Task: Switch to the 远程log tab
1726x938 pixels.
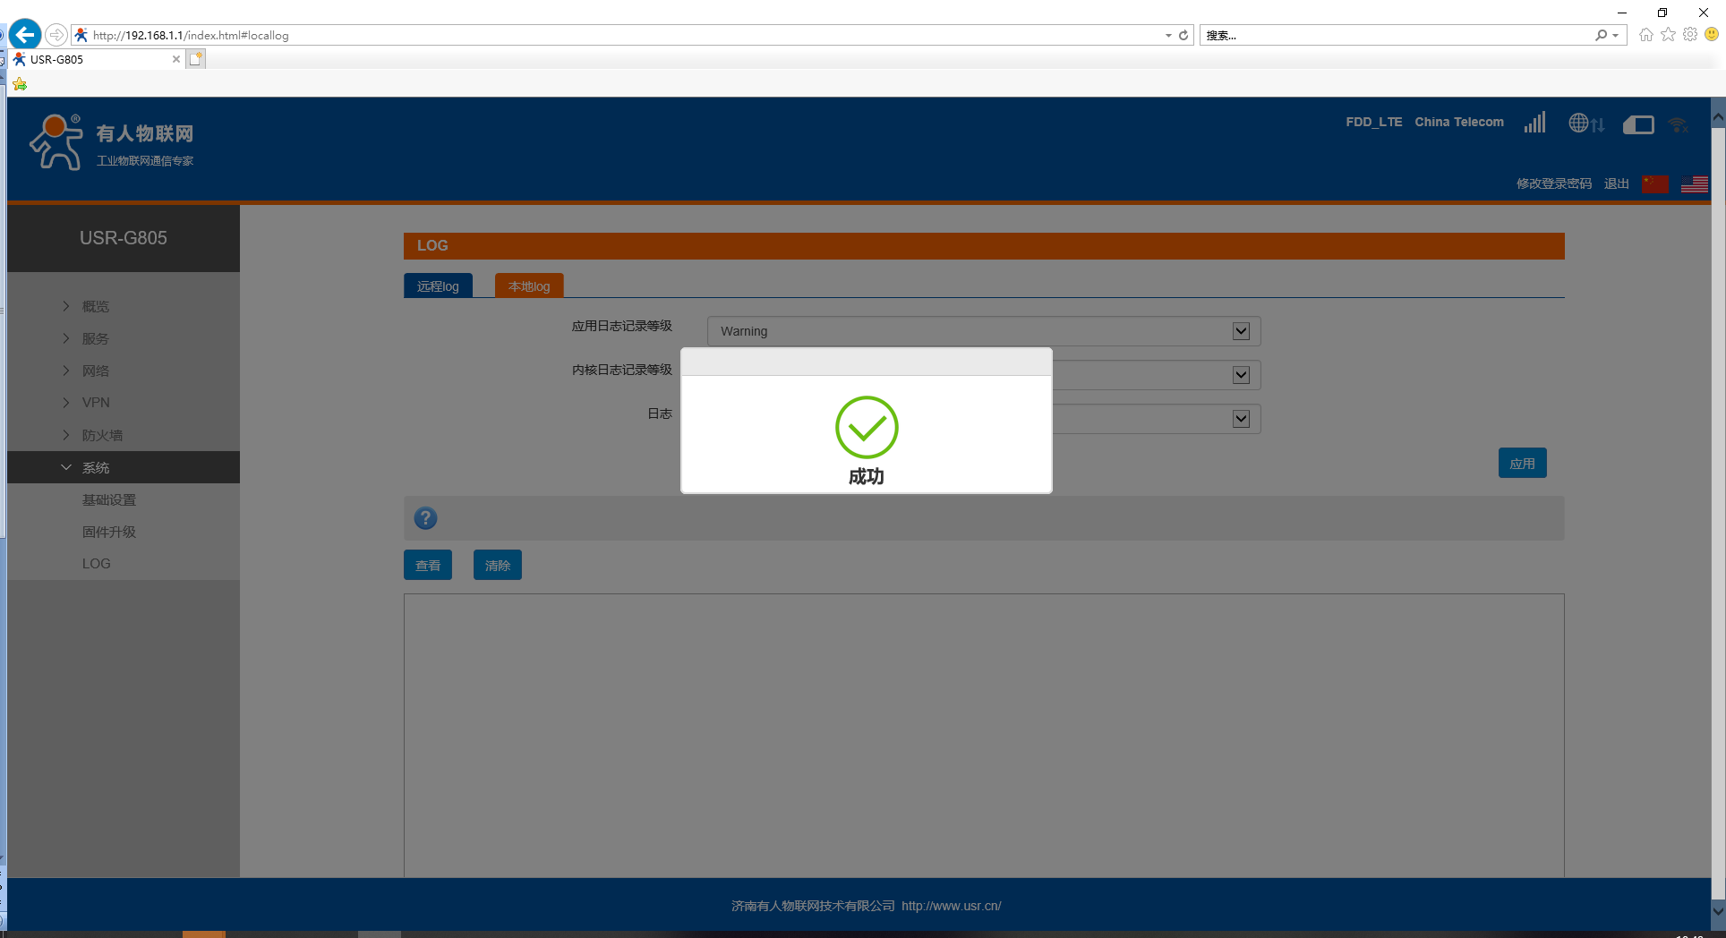Action: [438, 286]
